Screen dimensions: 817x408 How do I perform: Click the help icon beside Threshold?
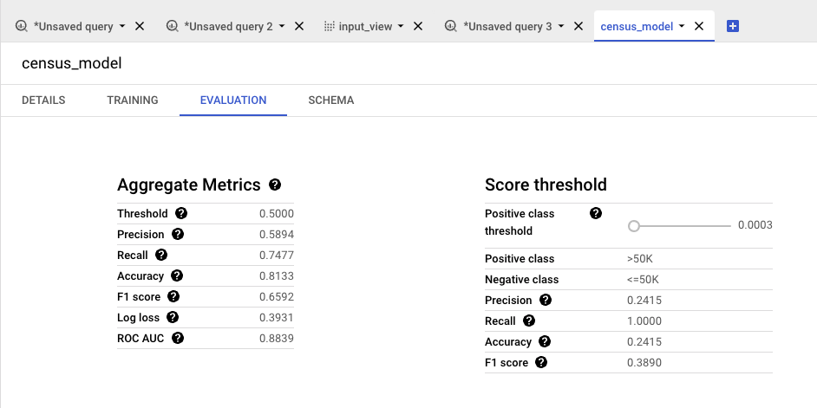point(181,213)
